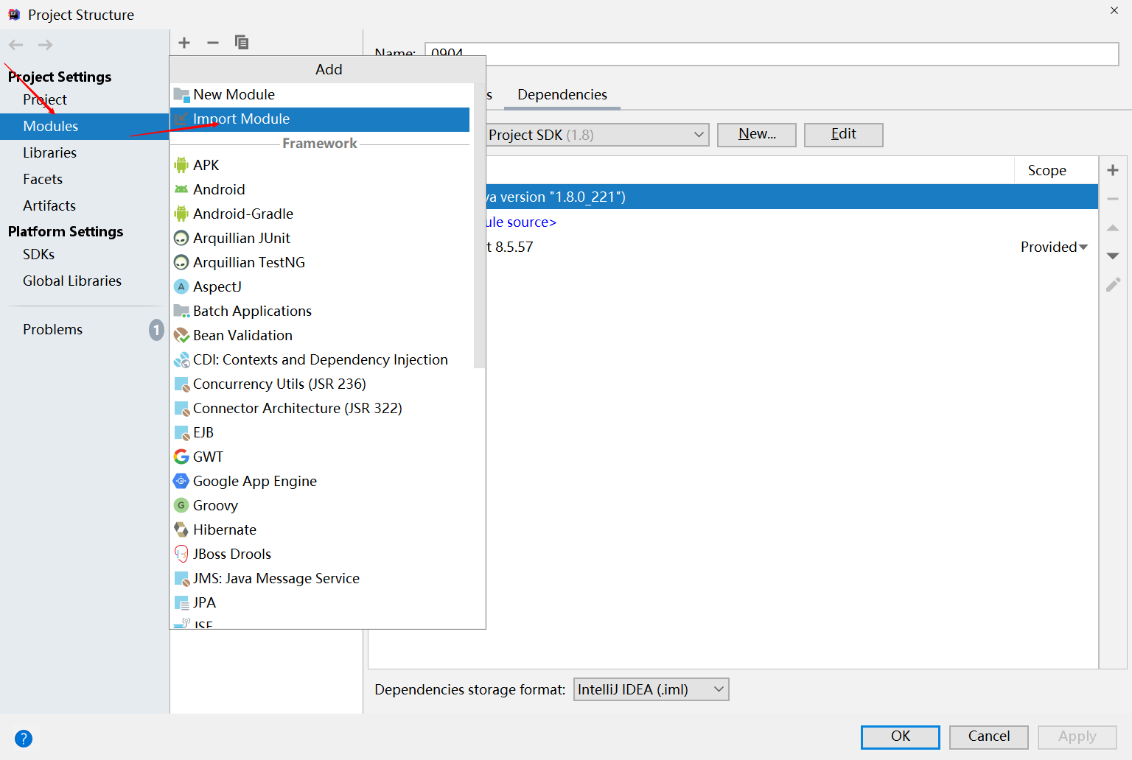Image resolution: width=1132 pixels, height=760 pixels.
Task: Add a dependency with the plus icon
Action: [x=1113, y=170]
